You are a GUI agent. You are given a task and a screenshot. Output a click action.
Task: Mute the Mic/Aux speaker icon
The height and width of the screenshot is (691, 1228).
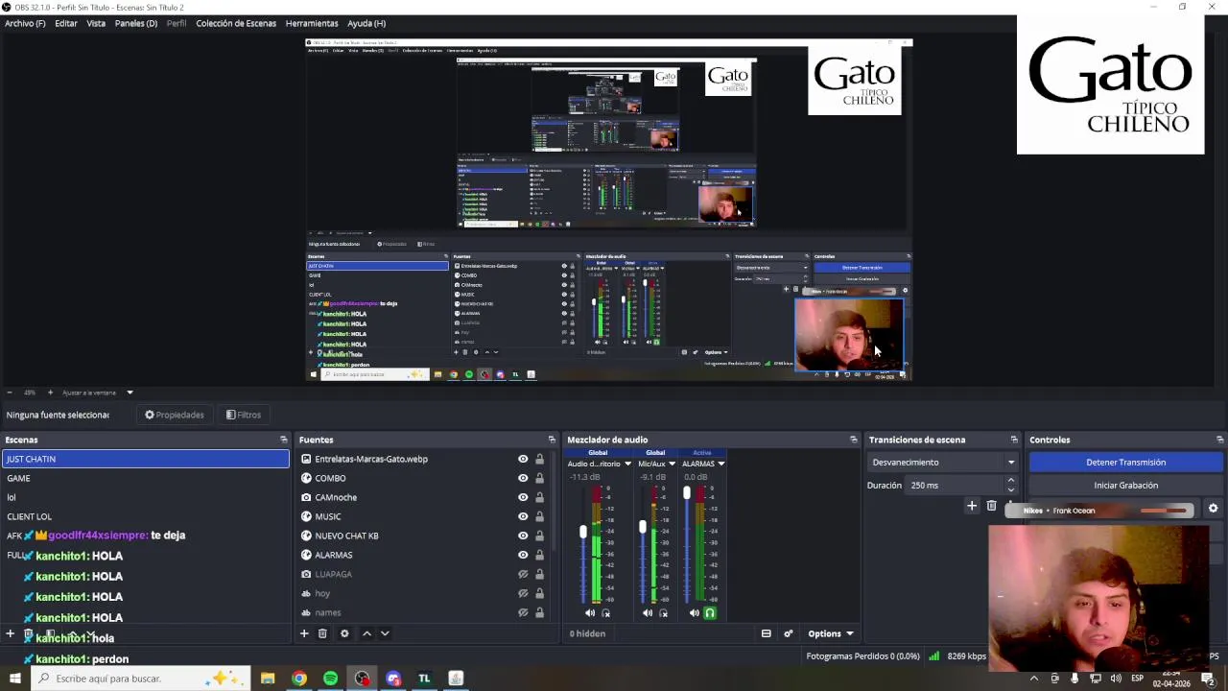[648, 612]
